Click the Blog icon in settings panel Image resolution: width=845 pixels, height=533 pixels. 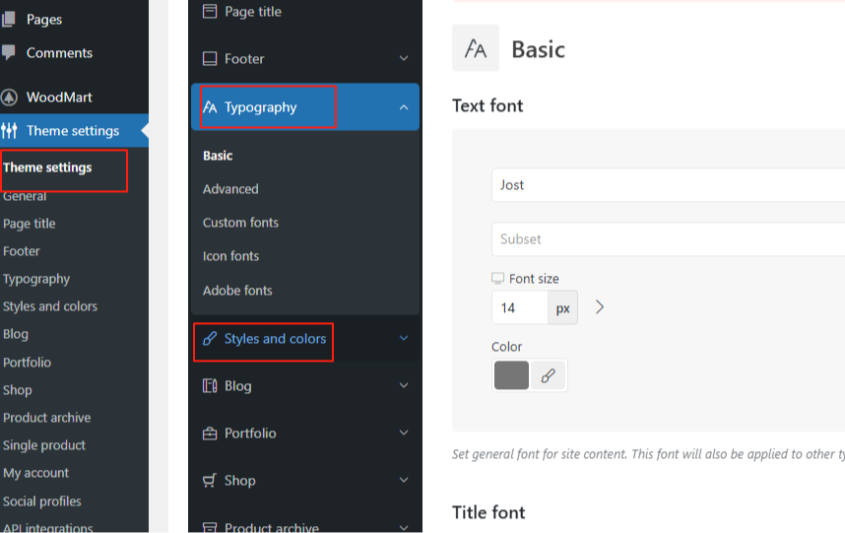tap(210, 386)
